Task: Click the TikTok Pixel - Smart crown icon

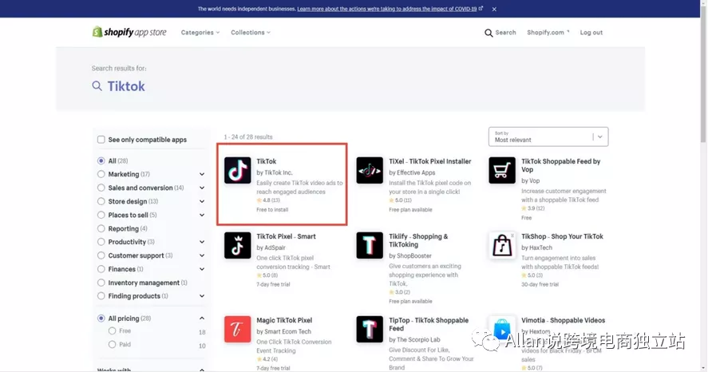Action: point(238,245)
